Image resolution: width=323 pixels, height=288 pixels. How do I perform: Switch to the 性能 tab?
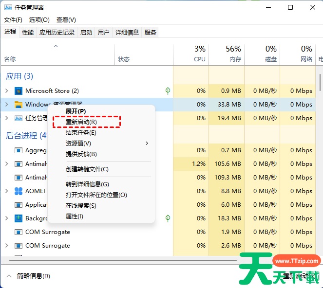[28, 32]
